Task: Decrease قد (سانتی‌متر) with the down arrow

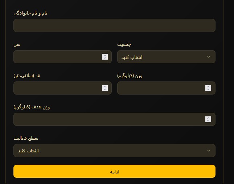Action: [x=105, y=89]
